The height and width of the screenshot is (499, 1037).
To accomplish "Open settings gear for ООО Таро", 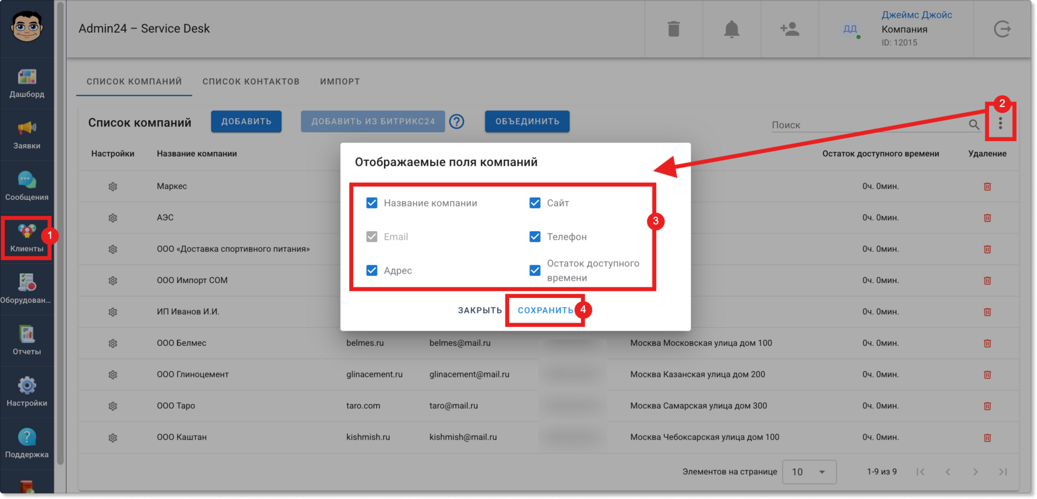I will tap(113, 406).
